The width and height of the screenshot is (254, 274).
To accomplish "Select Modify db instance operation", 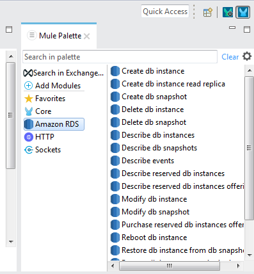I will click(x=149, y=199).
